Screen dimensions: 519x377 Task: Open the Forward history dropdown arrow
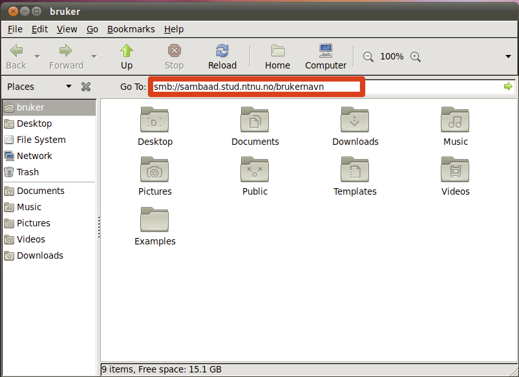tap(94, 57)
